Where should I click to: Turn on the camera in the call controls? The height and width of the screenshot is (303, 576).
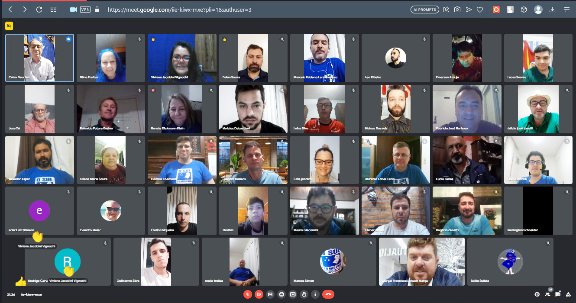(x=259, y=294)
